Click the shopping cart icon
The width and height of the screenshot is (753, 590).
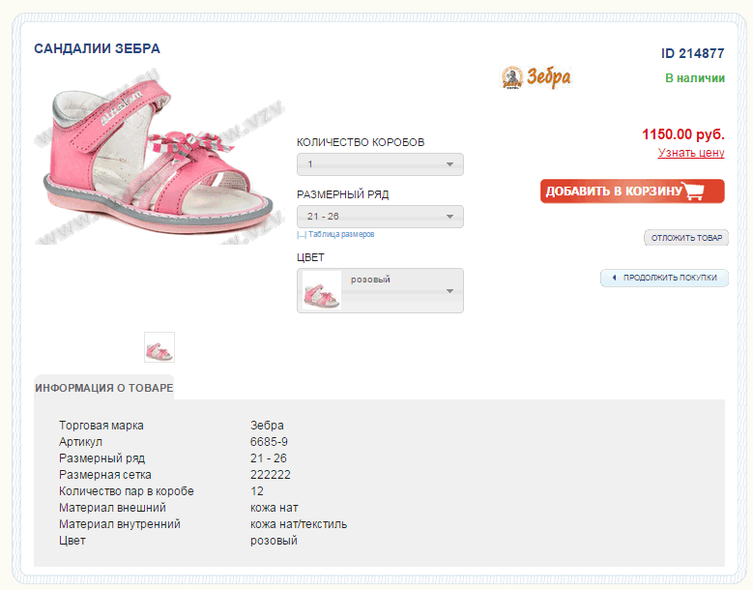click(695, 191)
